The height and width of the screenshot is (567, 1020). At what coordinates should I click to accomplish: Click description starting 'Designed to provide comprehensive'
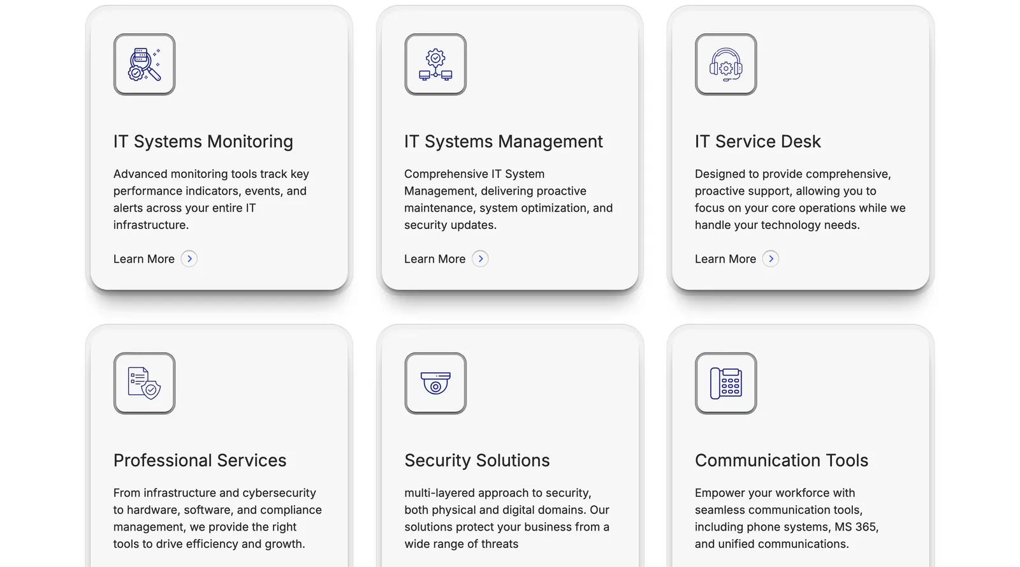point(800,199)
